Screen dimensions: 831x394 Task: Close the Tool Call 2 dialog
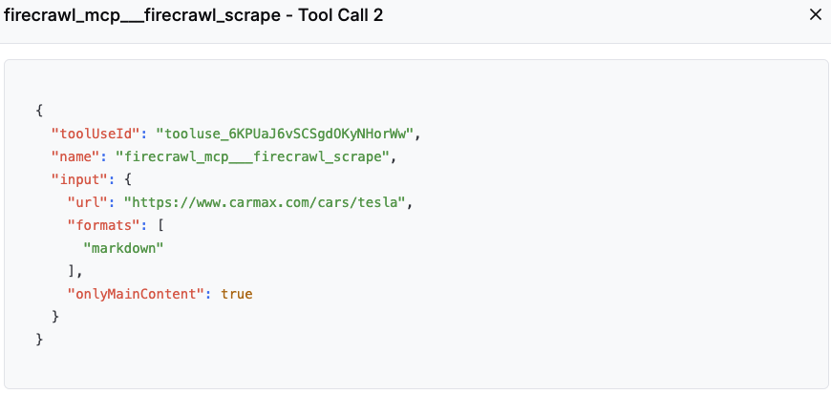816,15
